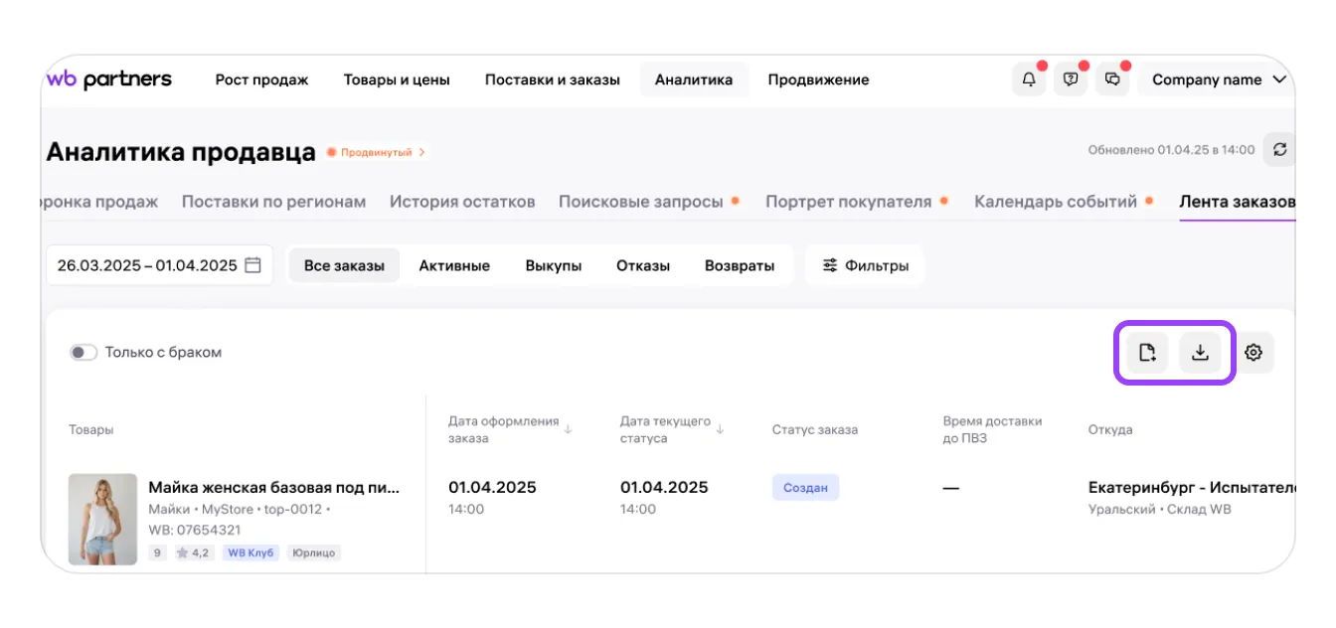Sort by 'Дата оформления заказа' arrow
1336x628 pixels.
coord(569,429)
